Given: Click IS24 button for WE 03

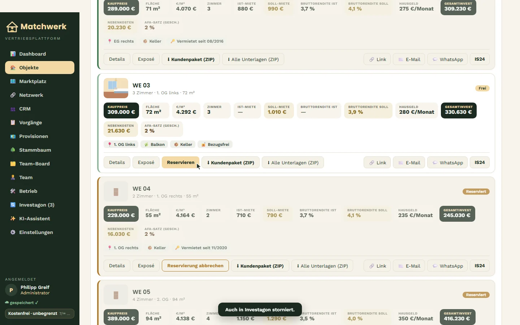Looking at the screenshot, I should coord(480,162).
